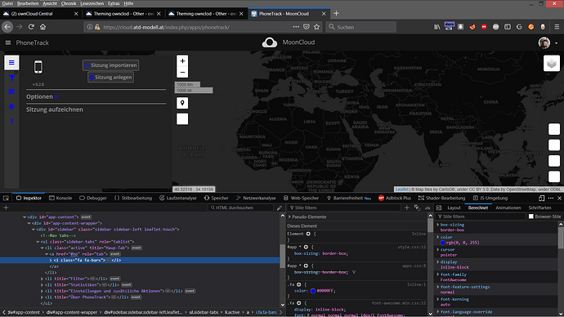Select the i.fa.fa-bars HTML line

(x=140, y=260)
